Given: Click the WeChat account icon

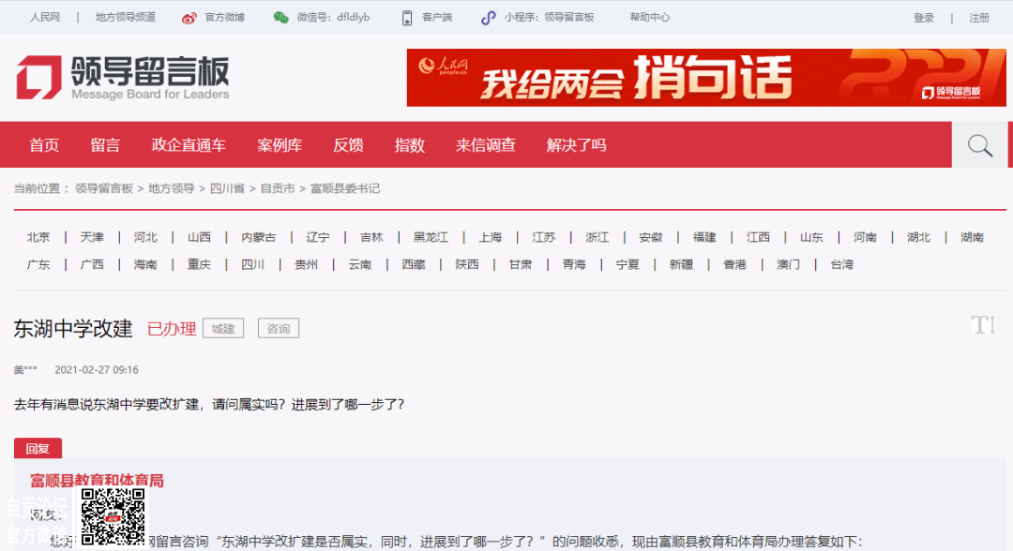Looking at the screenshot, I should click(x=281, y=18).
